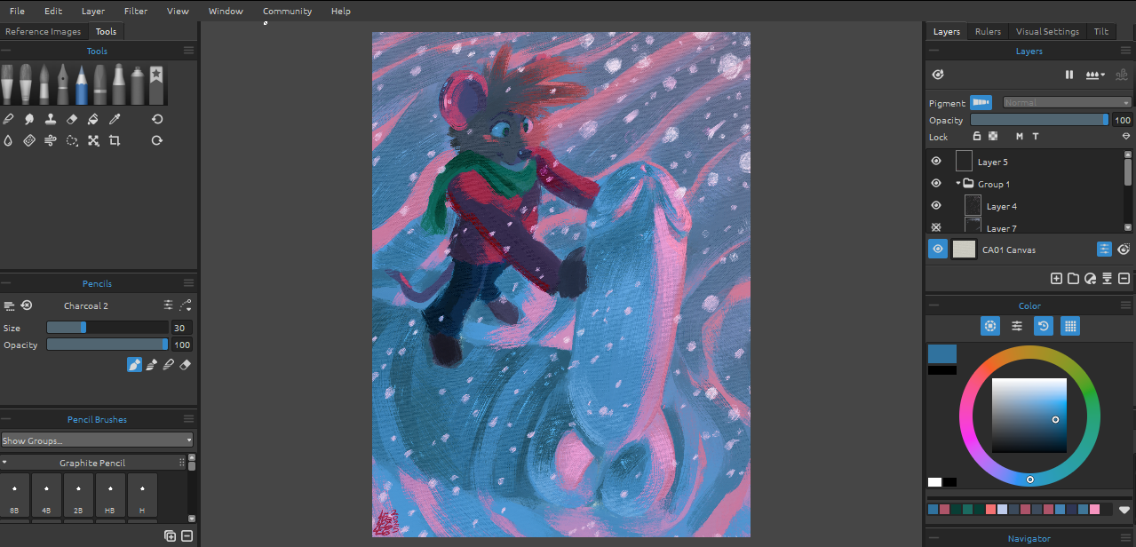Click the brush Size slider
Image resolution: width=1136 pixels, height=547 pixels.
point(107,328)
